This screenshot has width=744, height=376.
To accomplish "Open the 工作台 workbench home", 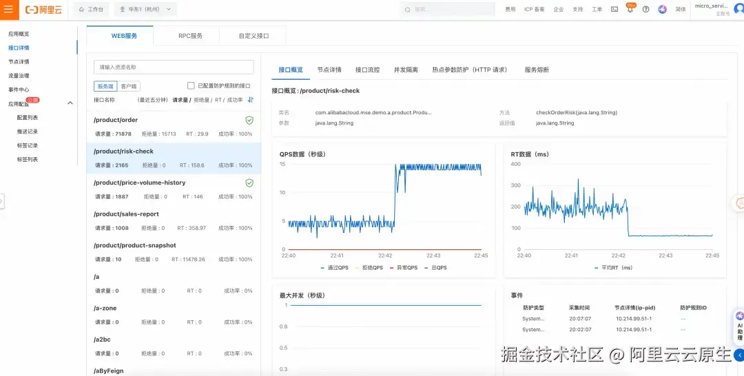I will coord(91,10).
